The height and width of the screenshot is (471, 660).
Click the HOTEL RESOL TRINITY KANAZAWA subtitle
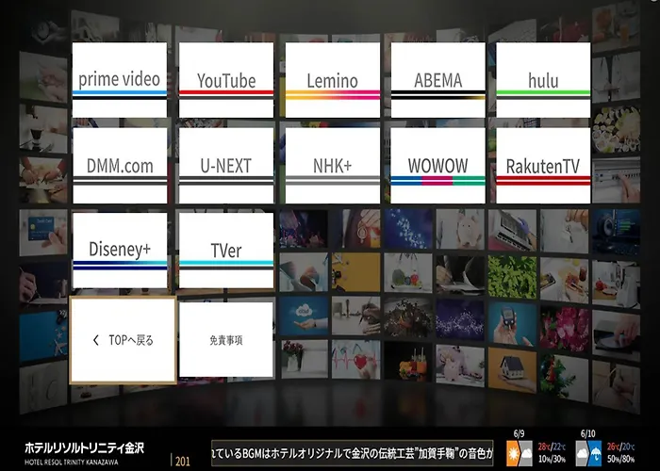[x=72, y=463]
